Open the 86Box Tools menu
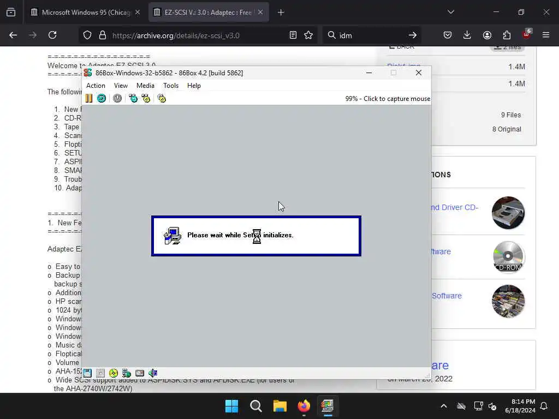Image resolution: width=559 pixels, height=419 pixels. point(171,86)
